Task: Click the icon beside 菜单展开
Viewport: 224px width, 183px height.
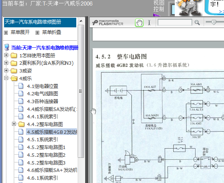Action: pos(6,33)
